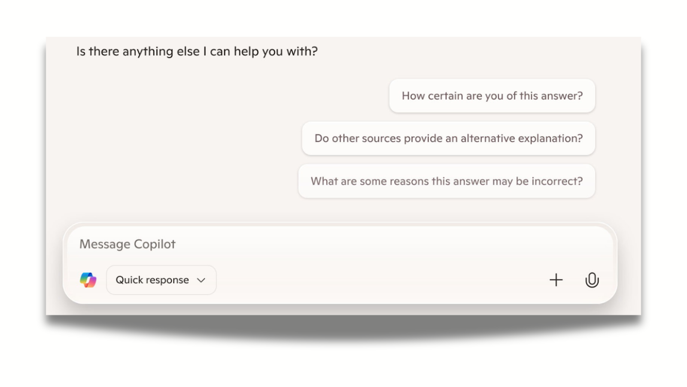687x387 pixels.
Task: Click the Copilot swirl badge in composer
Action: click(89, 280)
